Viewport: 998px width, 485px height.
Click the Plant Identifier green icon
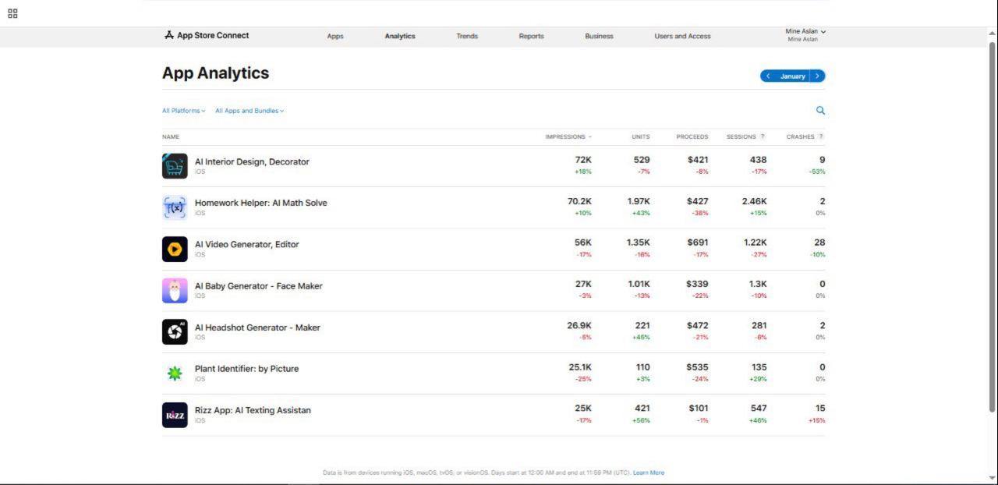click(175, 373)
